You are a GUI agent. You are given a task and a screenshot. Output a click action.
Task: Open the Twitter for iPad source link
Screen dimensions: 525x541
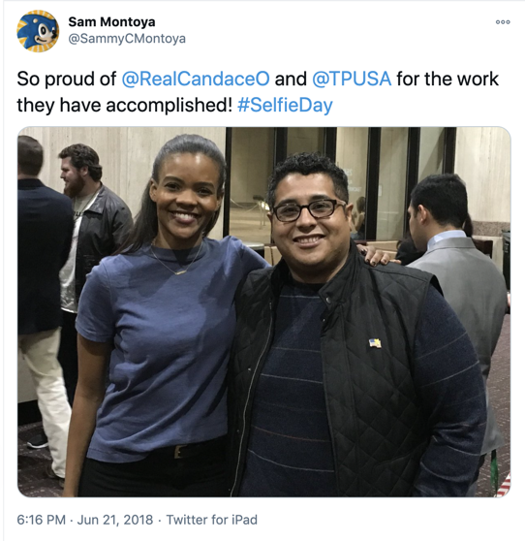(x=212, y=520)
